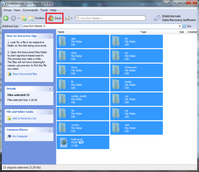Image resolution: width=199 pixels, height=172 pixels.
Task: Click the title bar app icon
Action: pyautogui.click(x=4, y=3)
